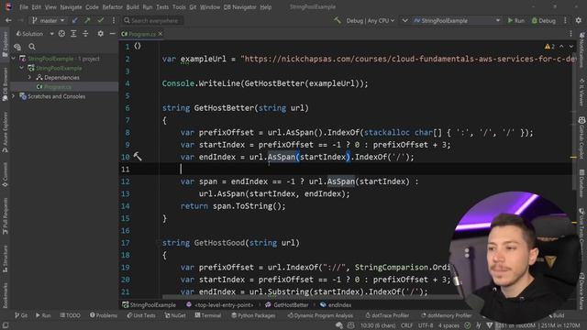Open the File menu
The image size is (587, 330).
[x=24, y=7]
